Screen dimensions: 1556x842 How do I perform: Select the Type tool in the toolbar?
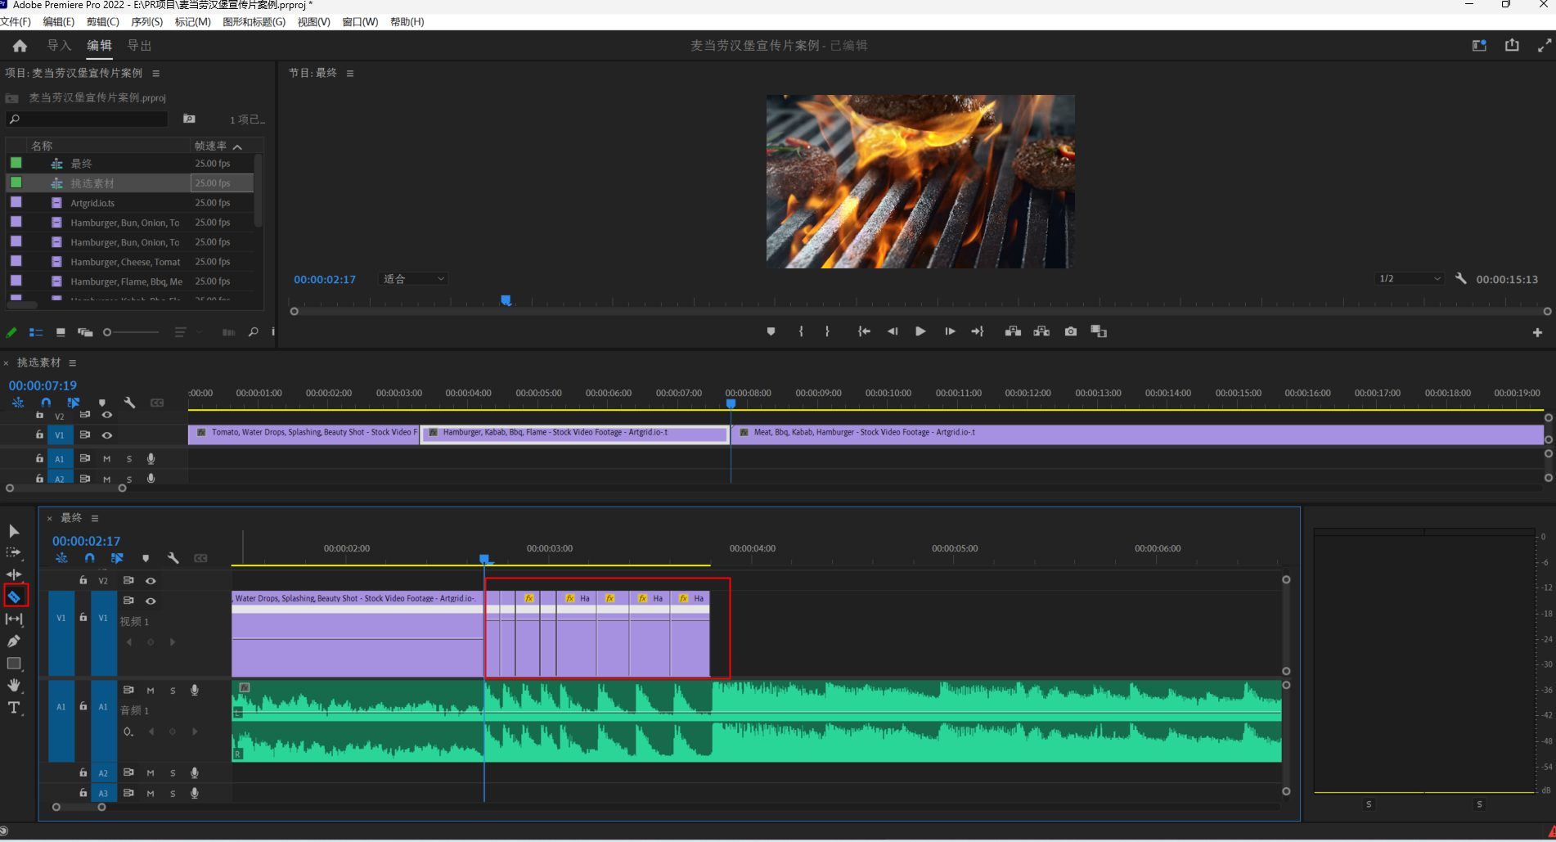(14, 708)
